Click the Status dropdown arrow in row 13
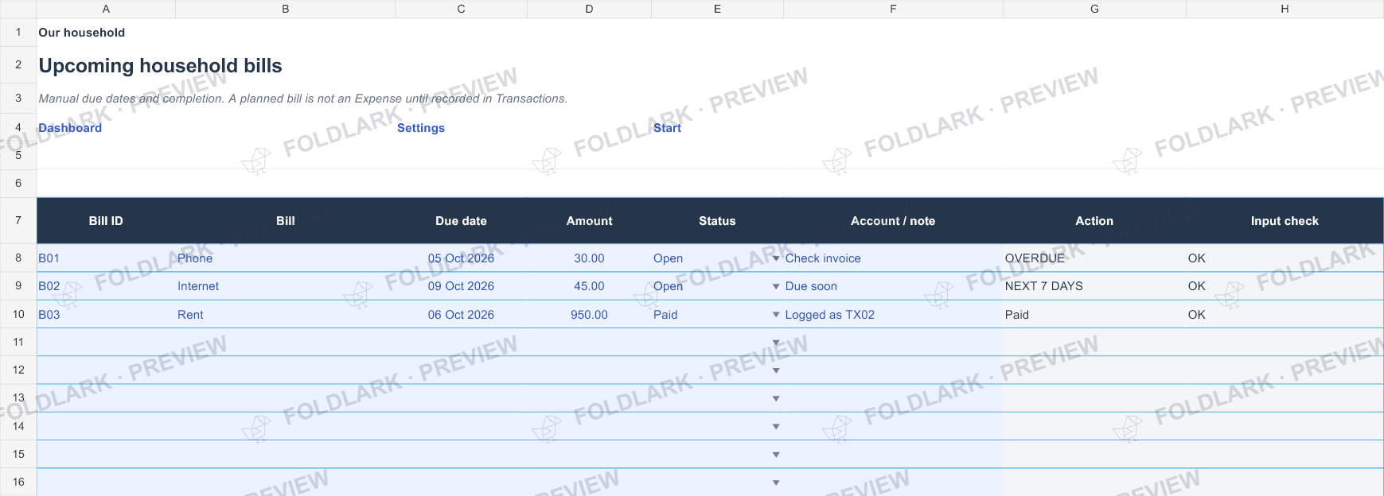This screenshot has width=1384, height=496. tap(776, 398)
